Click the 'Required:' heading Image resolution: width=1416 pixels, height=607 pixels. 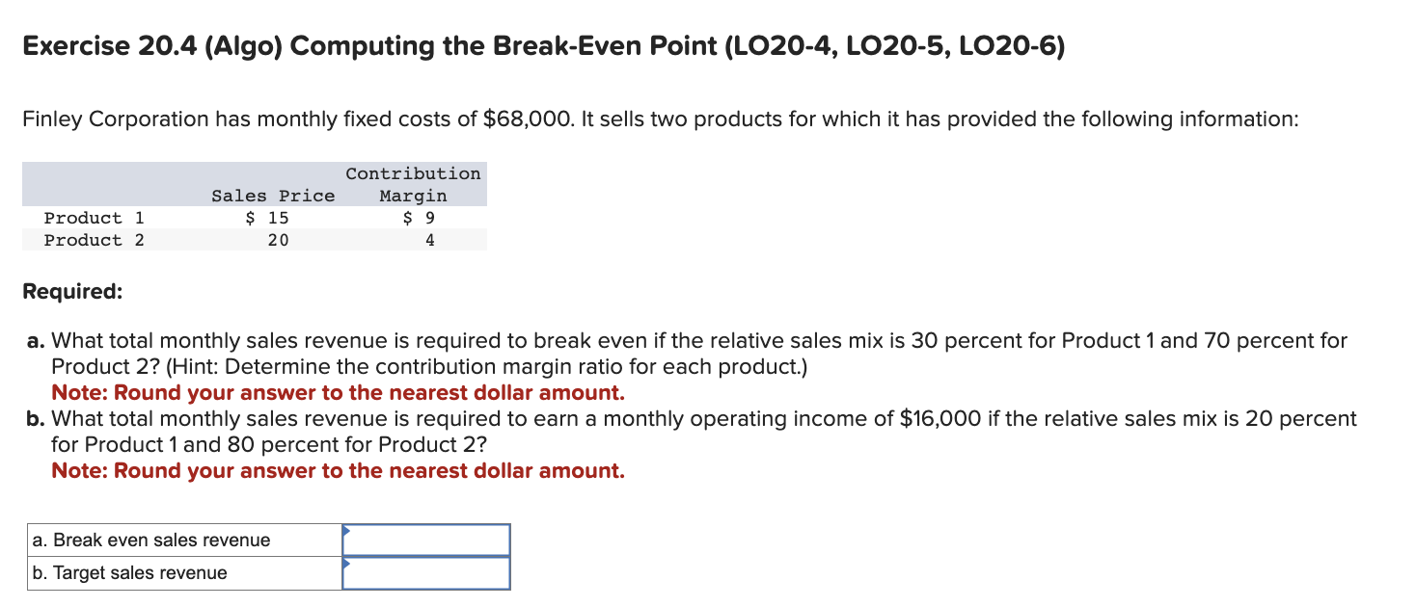tap(60, 291)
